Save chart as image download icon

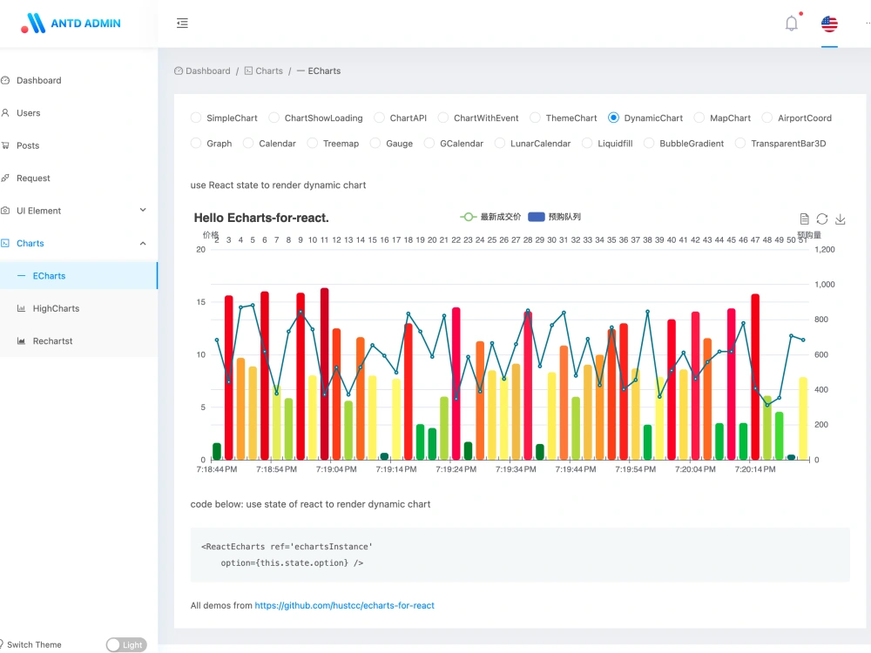click(841, 219)
